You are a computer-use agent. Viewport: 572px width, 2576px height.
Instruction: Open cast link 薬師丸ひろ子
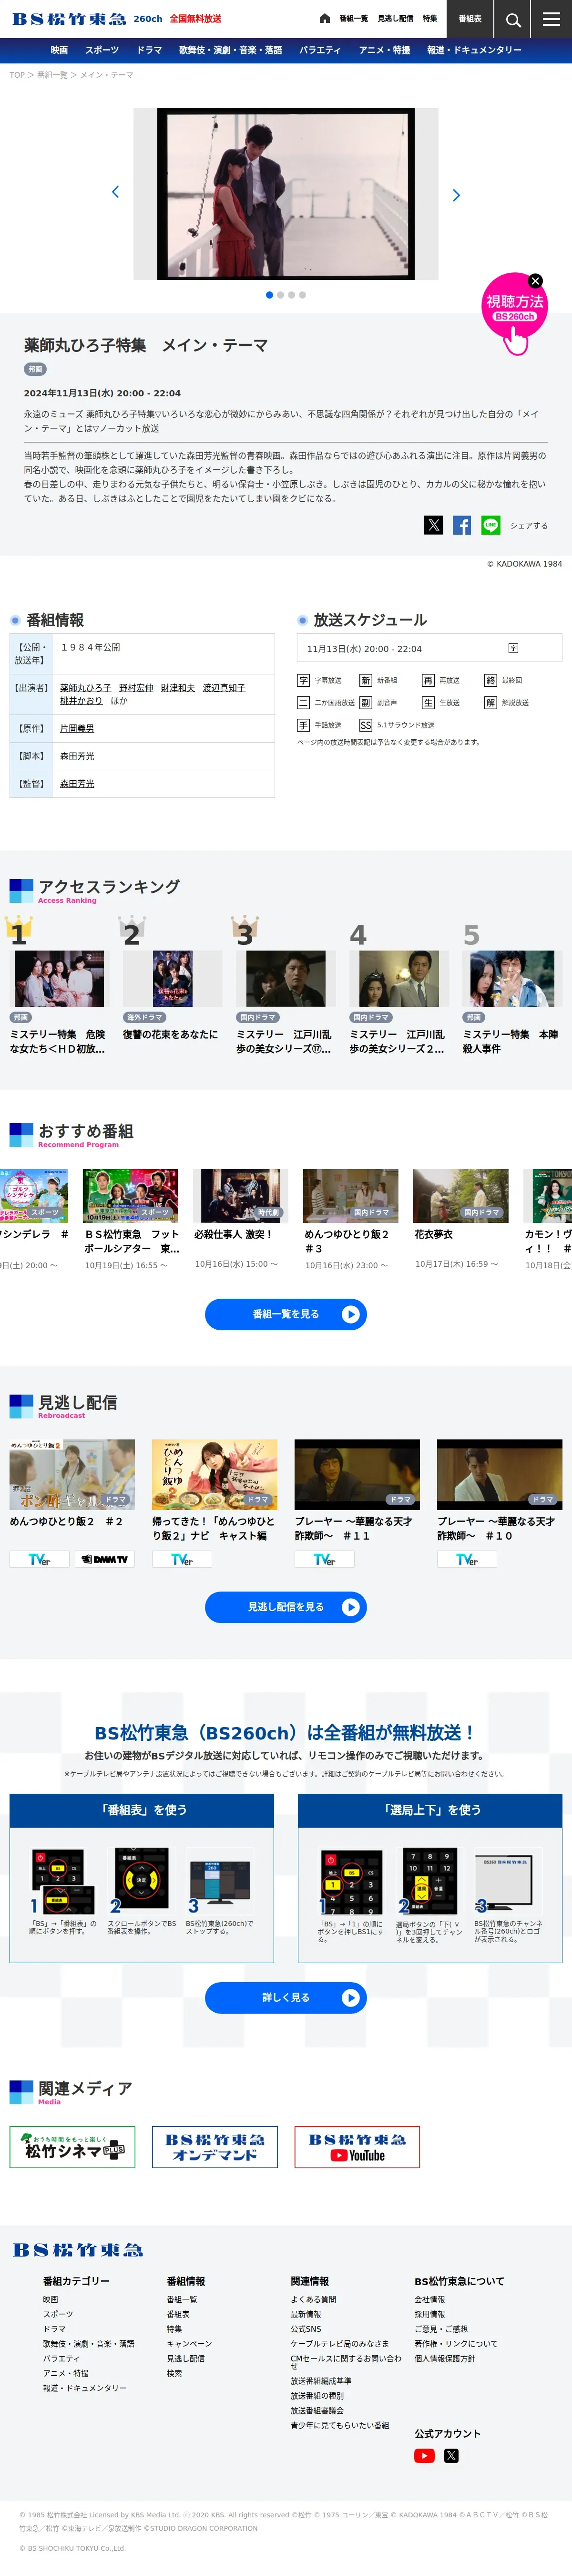[x=86, y=688]
